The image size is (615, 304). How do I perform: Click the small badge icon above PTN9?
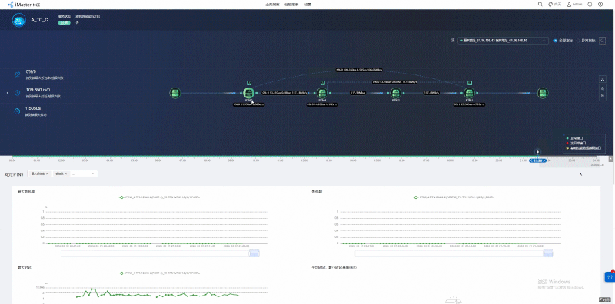pyautogui.click(x=249, y=83)
